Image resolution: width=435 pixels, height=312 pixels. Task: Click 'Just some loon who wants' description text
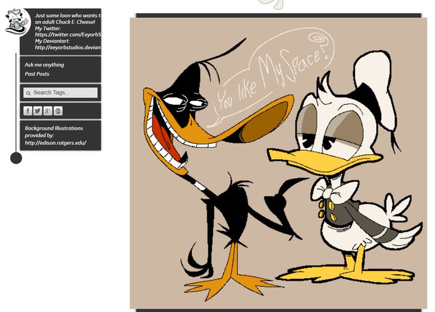(68, 19)
